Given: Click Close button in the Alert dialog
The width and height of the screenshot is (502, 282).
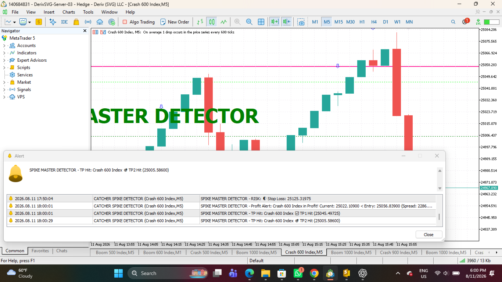Looking at the screenshot, I should click(429, 235).
